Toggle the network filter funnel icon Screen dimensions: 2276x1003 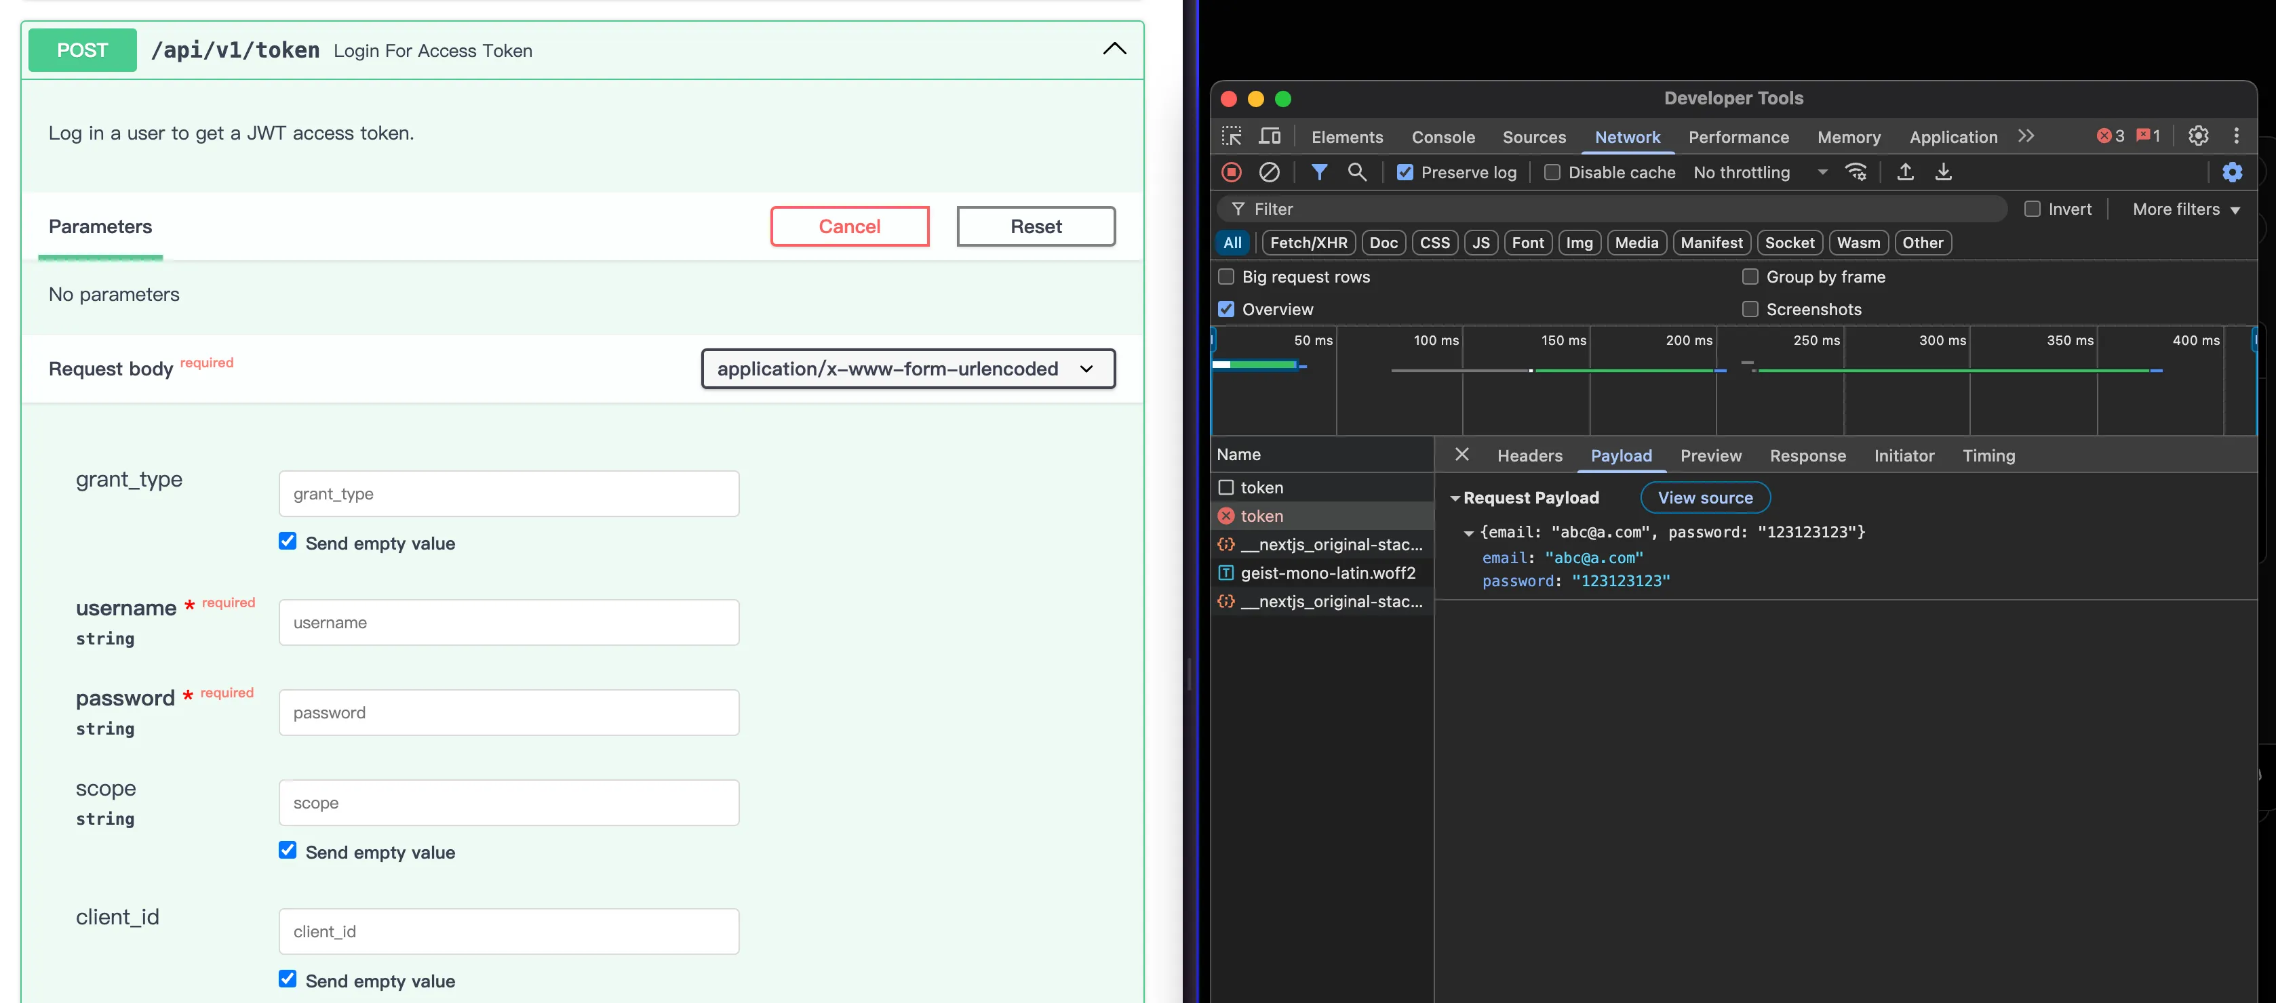(x=1318, y=172)
